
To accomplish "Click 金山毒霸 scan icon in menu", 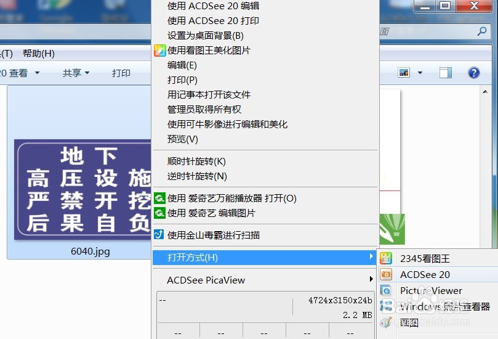I will click(x=159, y=235).
